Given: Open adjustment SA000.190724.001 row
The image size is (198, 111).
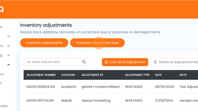Looking at the screenshot, I should tap(111, 101).
